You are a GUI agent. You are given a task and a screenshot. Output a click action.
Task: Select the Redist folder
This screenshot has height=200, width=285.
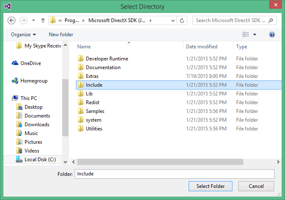tap(179, 102)
